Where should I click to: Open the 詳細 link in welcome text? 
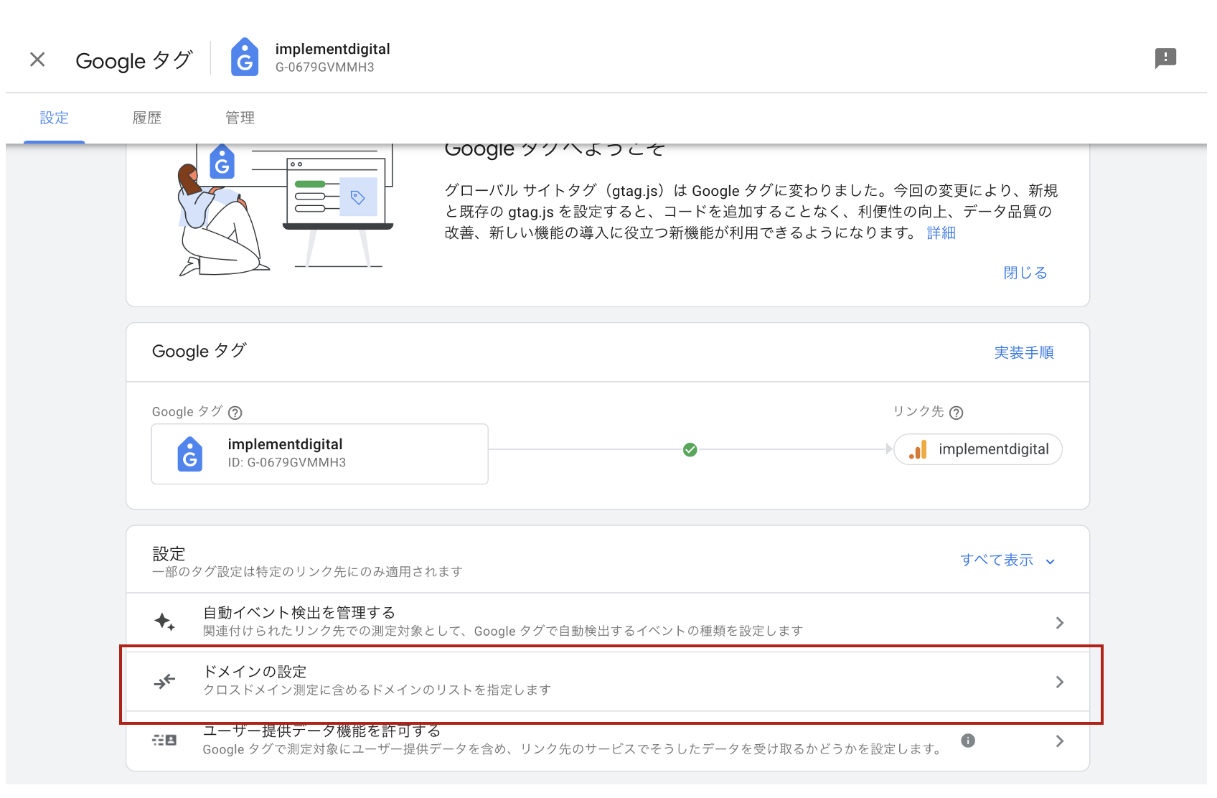[941, 233]
